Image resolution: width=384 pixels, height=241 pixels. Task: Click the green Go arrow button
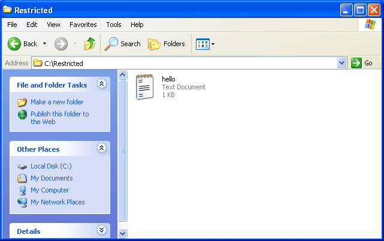click(x=356, y=64)
